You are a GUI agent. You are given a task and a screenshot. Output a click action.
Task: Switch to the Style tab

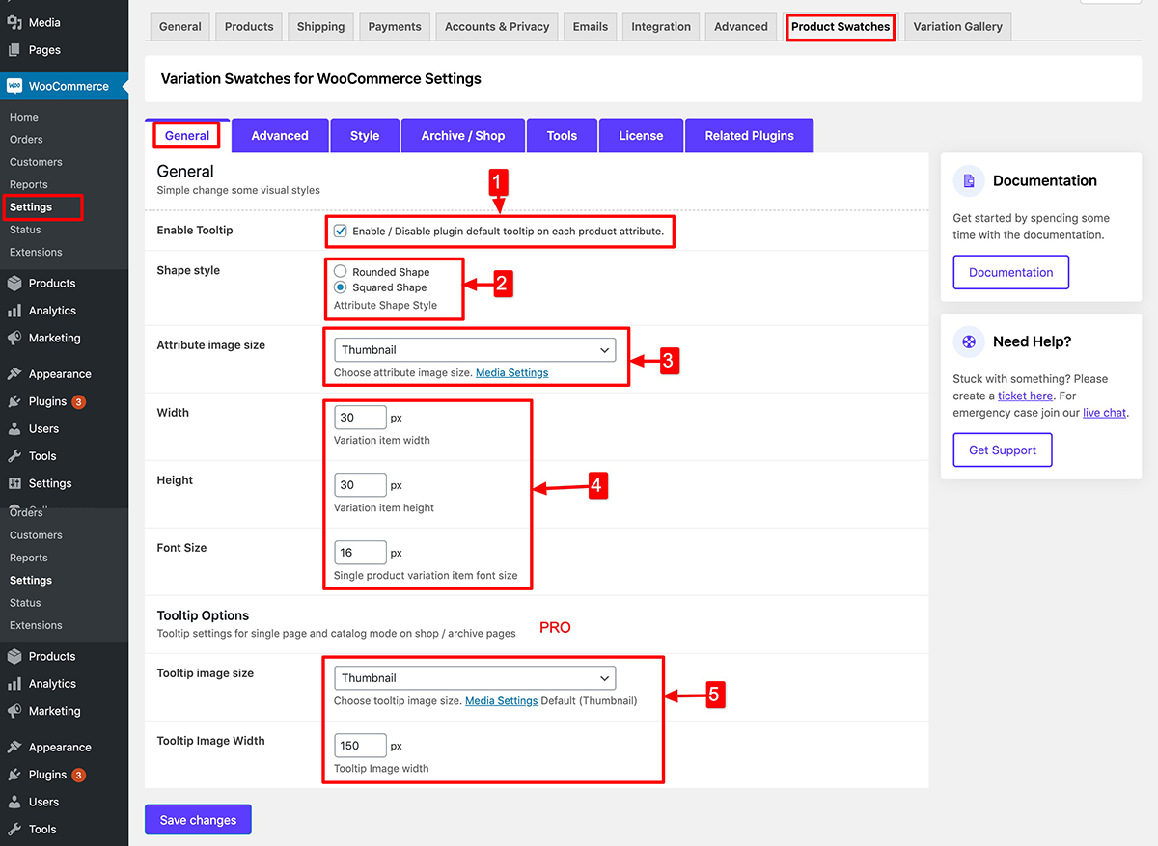(x=365, y=136)
